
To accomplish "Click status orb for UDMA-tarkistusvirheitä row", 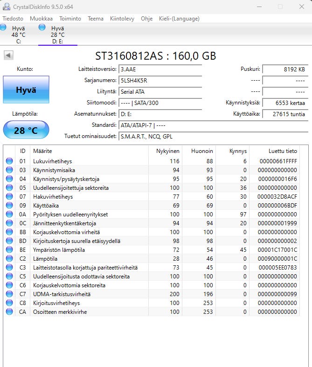I will tap(9, 294).
